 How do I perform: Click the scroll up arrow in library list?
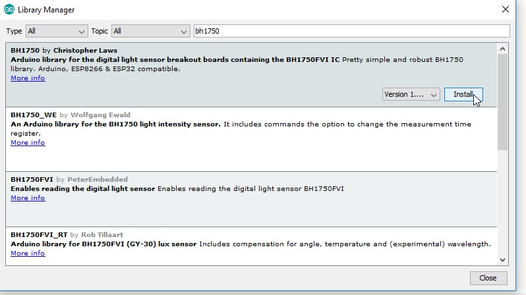(502, 49)
